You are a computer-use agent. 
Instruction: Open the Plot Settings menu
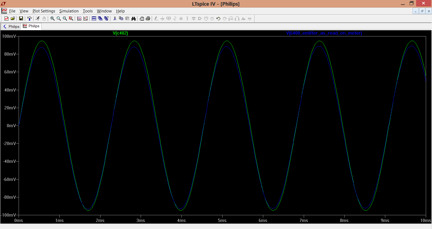(44, 11)
